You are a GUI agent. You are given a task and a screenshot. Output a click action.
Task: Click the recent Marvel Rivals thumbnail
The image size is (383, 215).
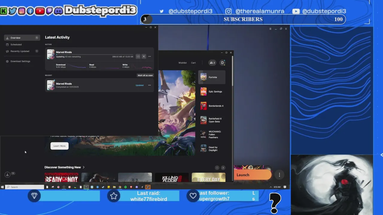point(51,85)
